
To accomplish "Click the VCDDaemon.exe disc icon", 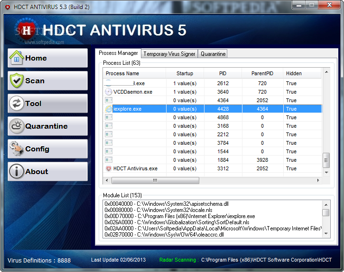I will 108,92.
